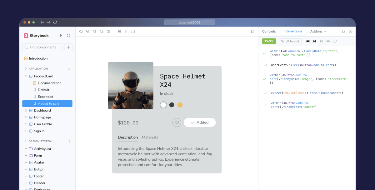Select the Materials tab
Screen dimensions: 375x190
pos(150,137)
